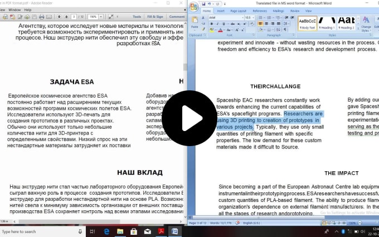Image resolution: width=379 pixels, height=237 pixels.
Task: Open the Fill & Sign pane in Adobe Reader
Action: 155,17
